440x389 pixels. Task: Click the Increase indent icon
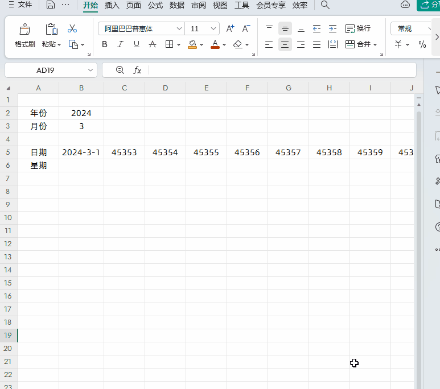[333, 28]
